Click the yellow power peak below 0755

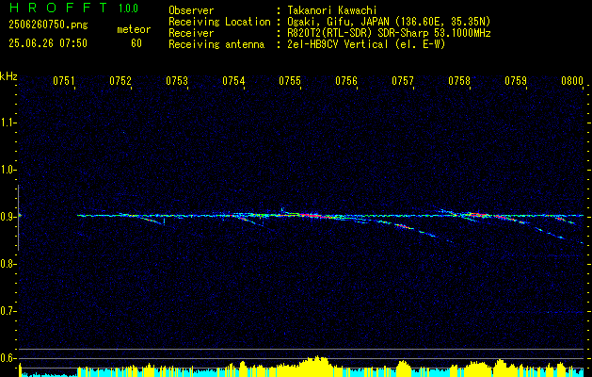pyautogui.click(x=316, y=365)
